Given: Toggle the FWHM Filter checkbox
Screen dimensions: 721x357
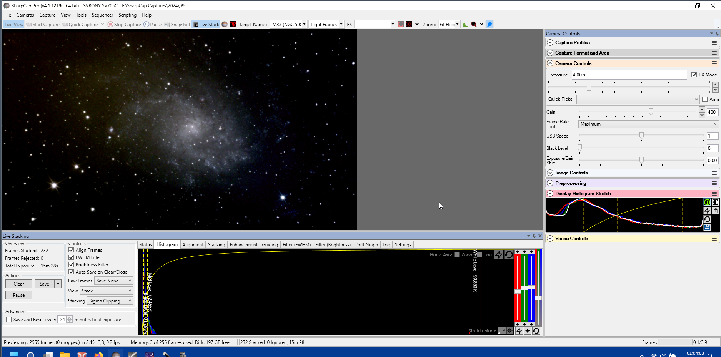Looking at the screenshot, I should [x=71, y=257].
